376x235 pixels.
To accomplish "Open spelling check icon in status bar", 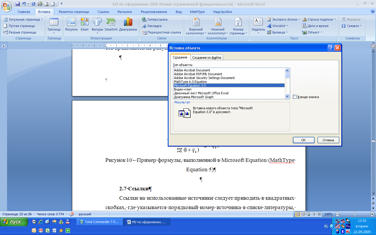I will click(x=71, y=214).
